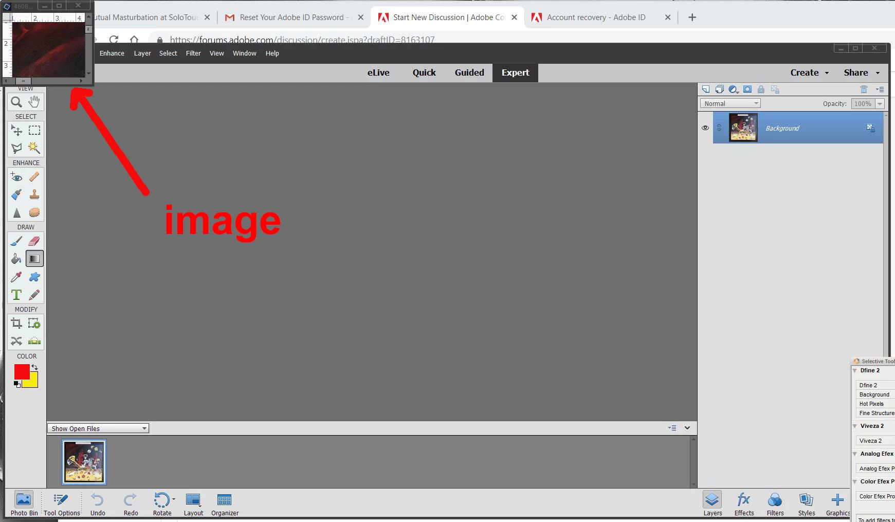Expand the Share menu
The height and width of the screenshot is (522, 895).
click(862, 73)
